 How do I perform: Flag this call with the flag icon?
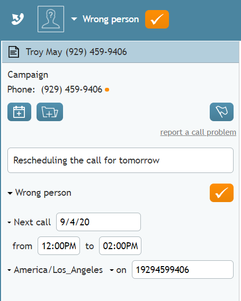(x=221, y=112)
